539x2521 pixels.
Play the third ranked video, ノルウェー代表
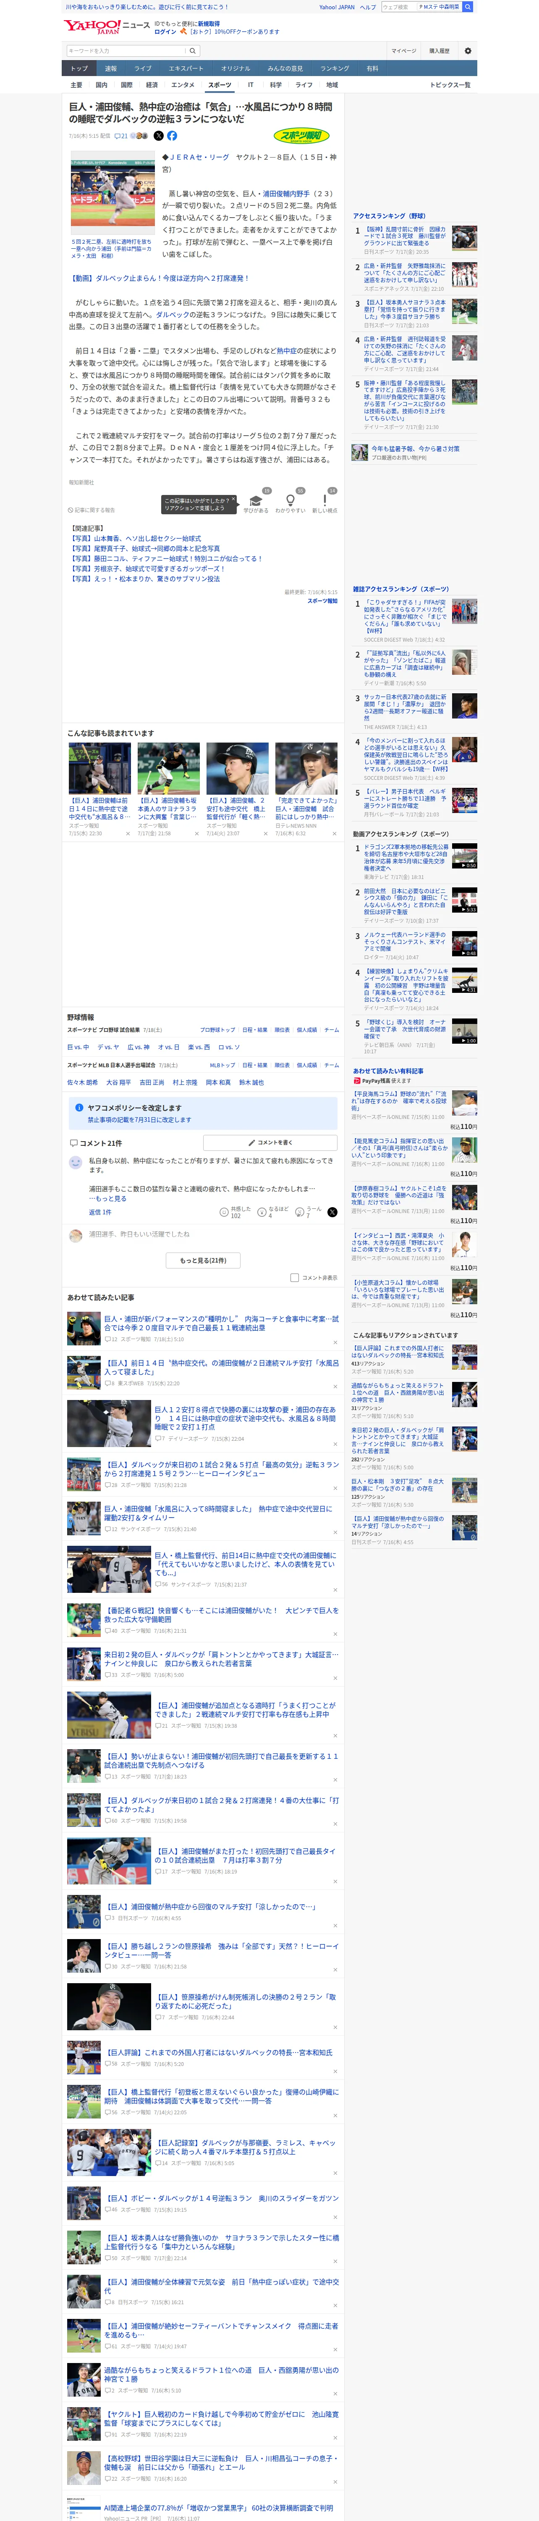(465, 942)
